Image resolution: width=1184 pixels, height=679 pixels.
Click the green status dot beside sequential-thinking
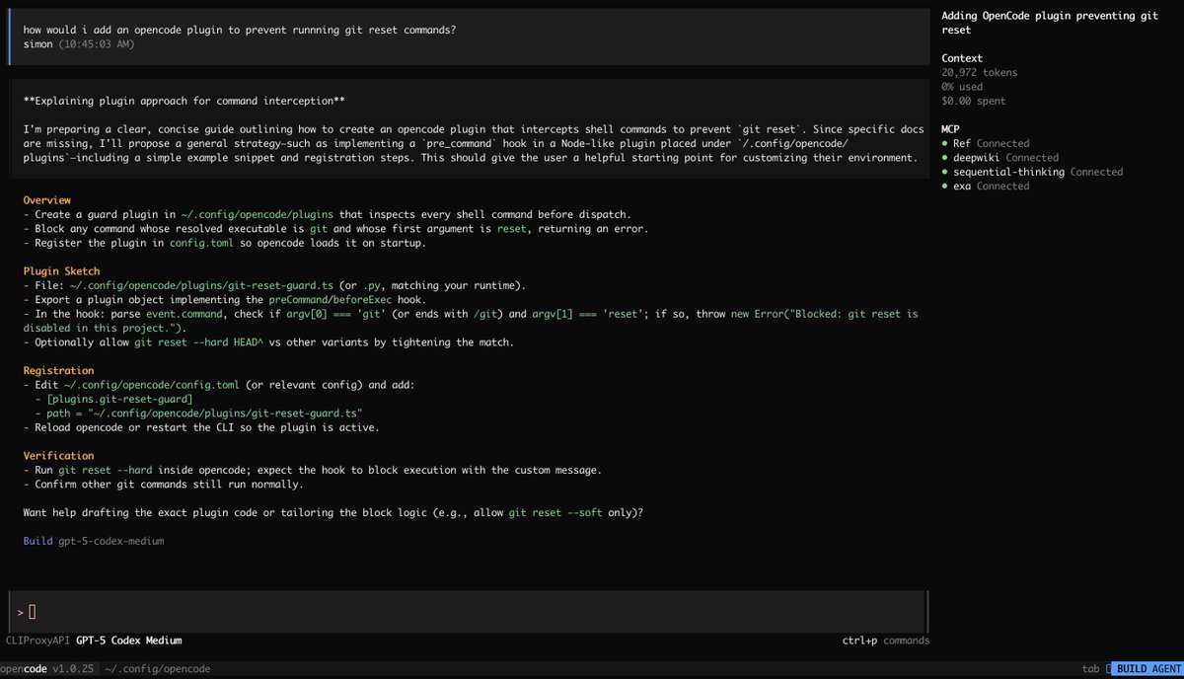click(x=945, y=172)
